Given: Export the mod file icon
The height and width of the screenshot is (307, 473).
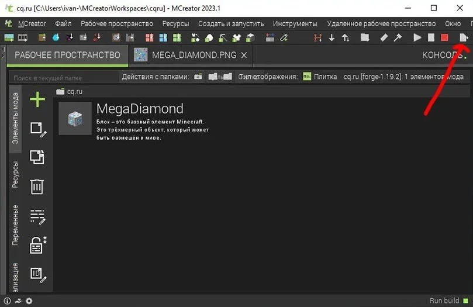Looking at the screenshot, I should pyautogui.click(x=464, y=37).
